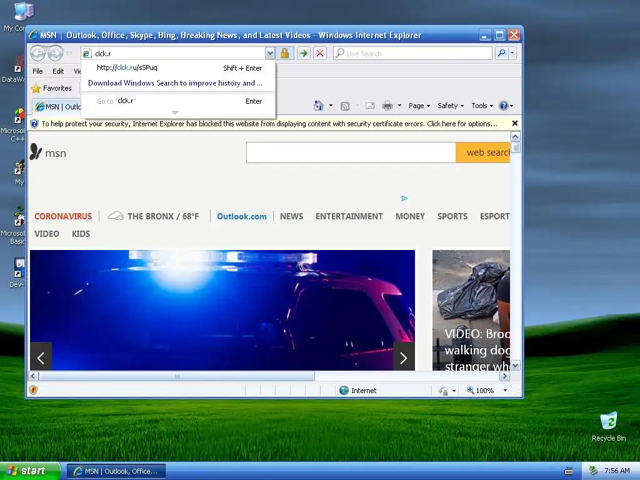
Task: Open the SPORTS navigation link
Action: pyautogui.click(x=452, y=216)
